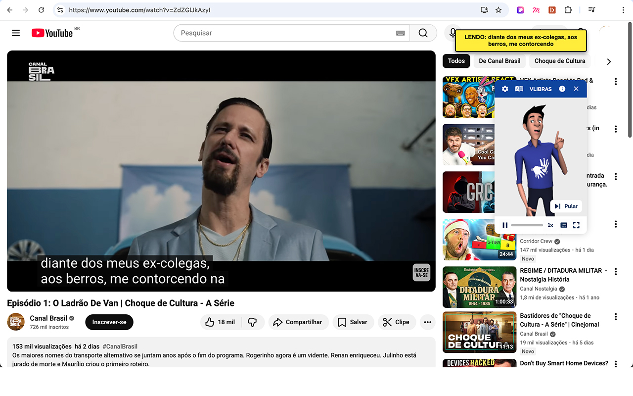Select the De Canal Brasil chip
The height and width of the screenshot is (396, 633).
point(499,61)
